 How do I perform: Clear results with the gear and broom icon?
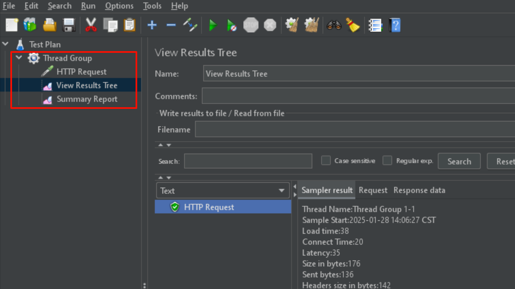[x=292, y=25]
